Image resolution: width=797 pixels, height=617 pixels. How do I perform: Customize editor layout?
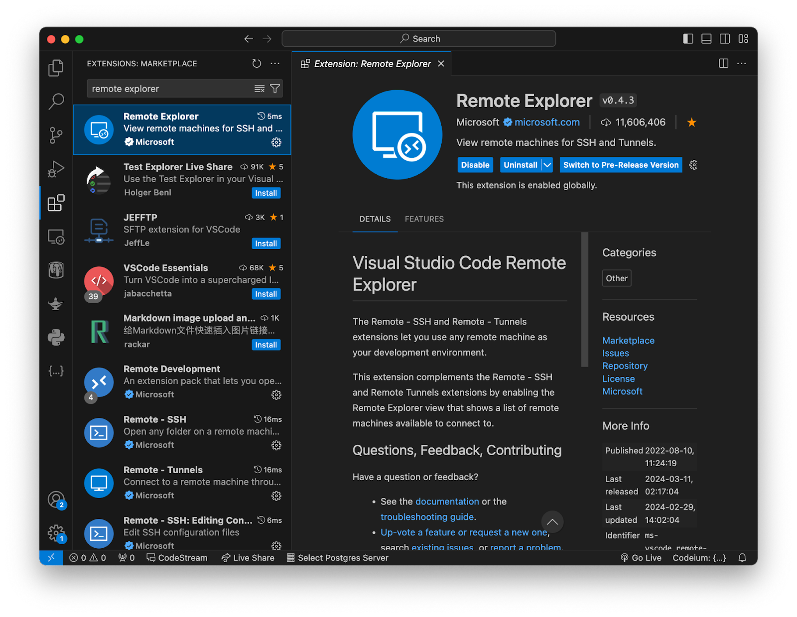pyautogui.click(x=743, y=39)
